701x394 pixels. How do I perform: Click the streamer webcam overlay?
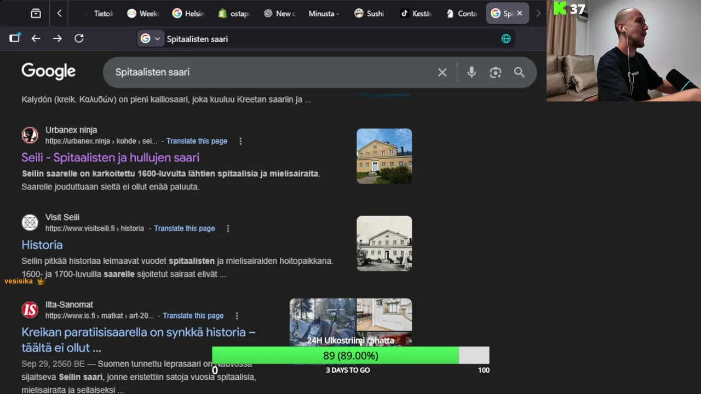(x=624, y=50)
